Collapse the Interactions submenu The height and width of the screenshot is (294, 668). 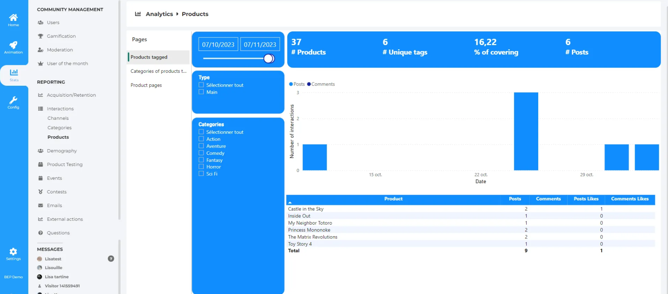coord(60,109)
